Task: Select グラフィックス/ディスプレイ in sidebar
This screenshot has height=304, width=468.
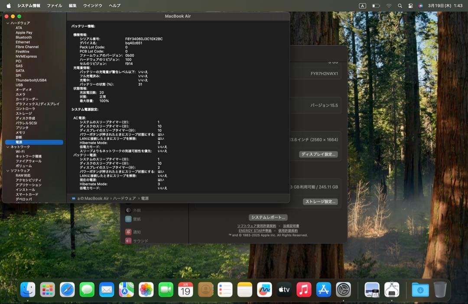Action: tap(37, 104)
